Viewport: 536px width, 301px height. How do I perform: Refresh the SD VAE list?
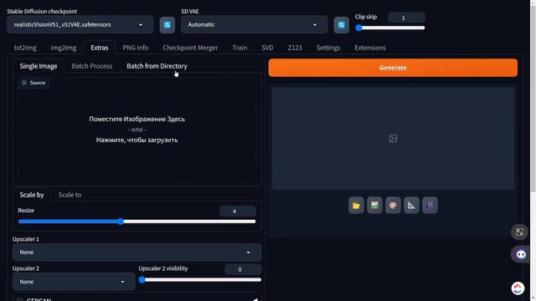coord(341,25)
